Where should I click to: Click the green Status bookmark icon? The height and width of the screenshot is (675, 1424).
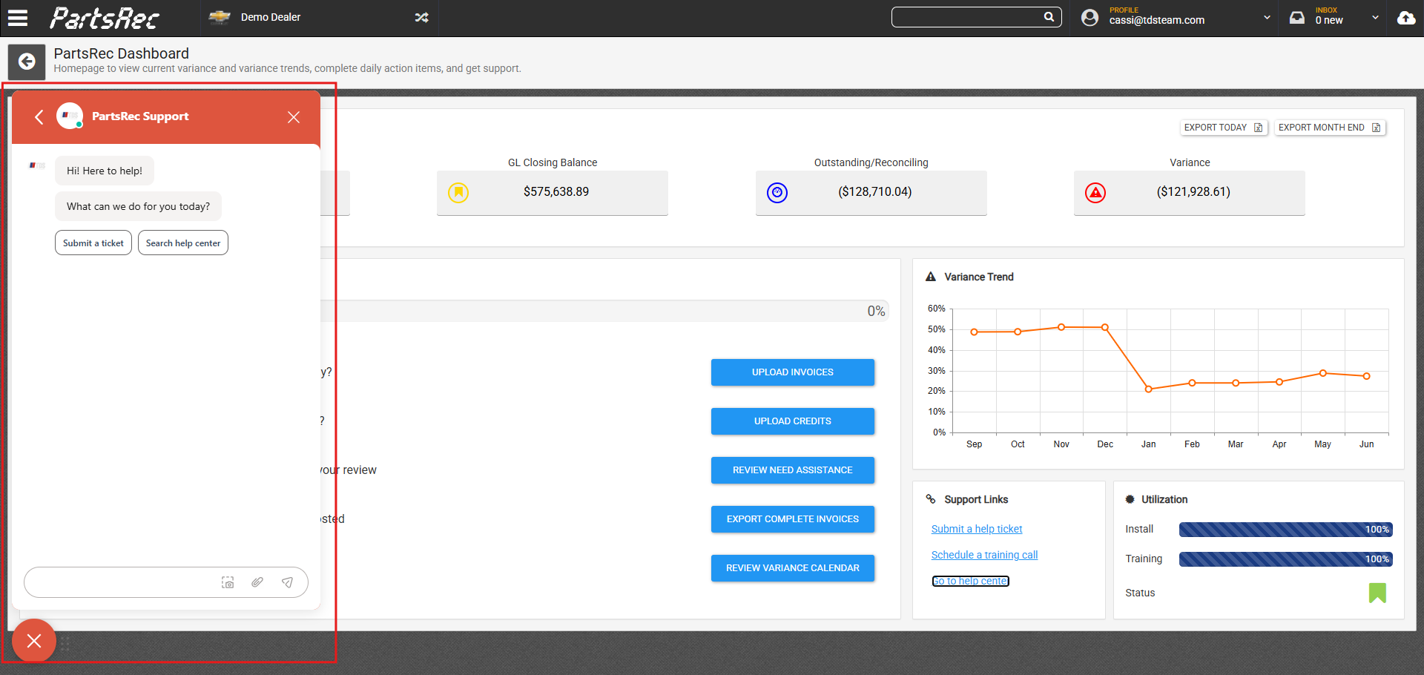coord(1377,593)
